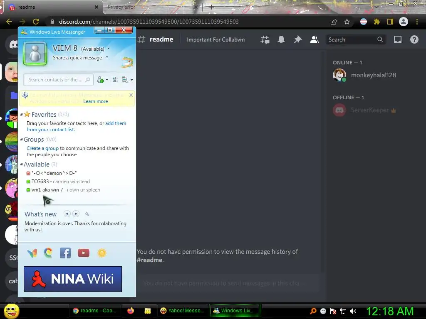Switch to Yahoo! Messenger taskbar button

tap(183, 311)
